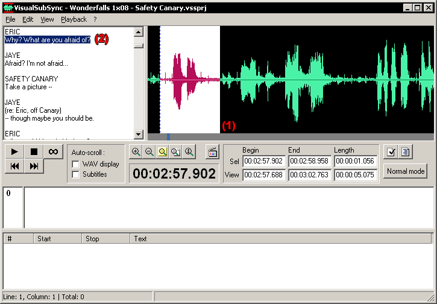Jump to previous subtitle with skip-back button
The width and height of the screenshot is (437, 304).
(x=14, y=166)
